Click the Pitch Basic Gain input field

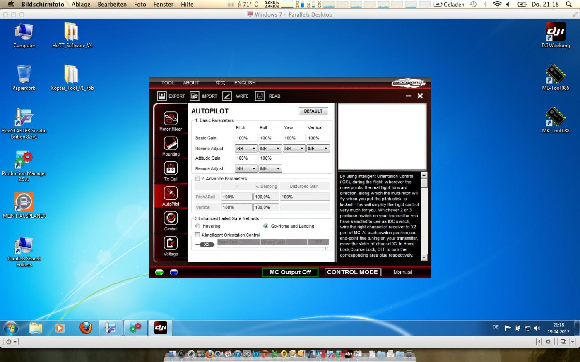(246, 138)
